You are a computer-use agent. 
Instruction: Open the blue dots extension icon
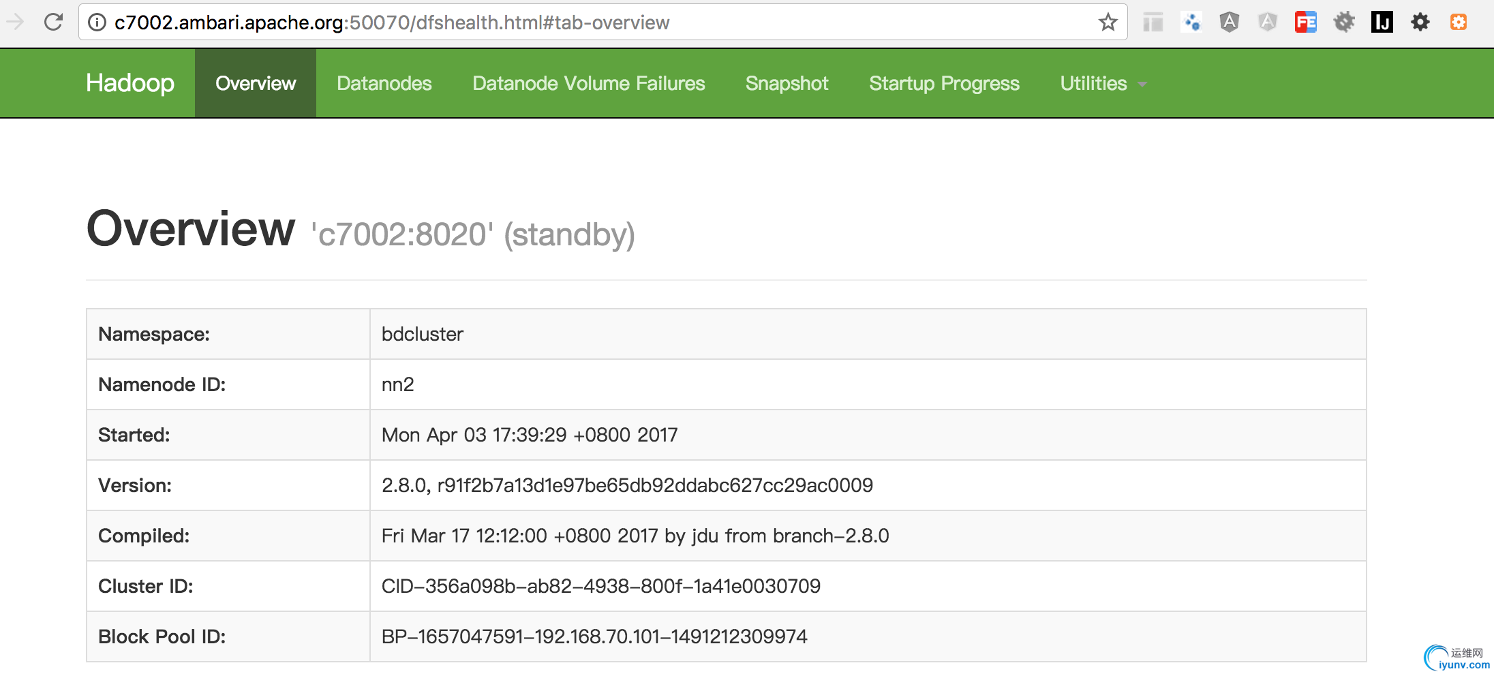[1191, 22]
